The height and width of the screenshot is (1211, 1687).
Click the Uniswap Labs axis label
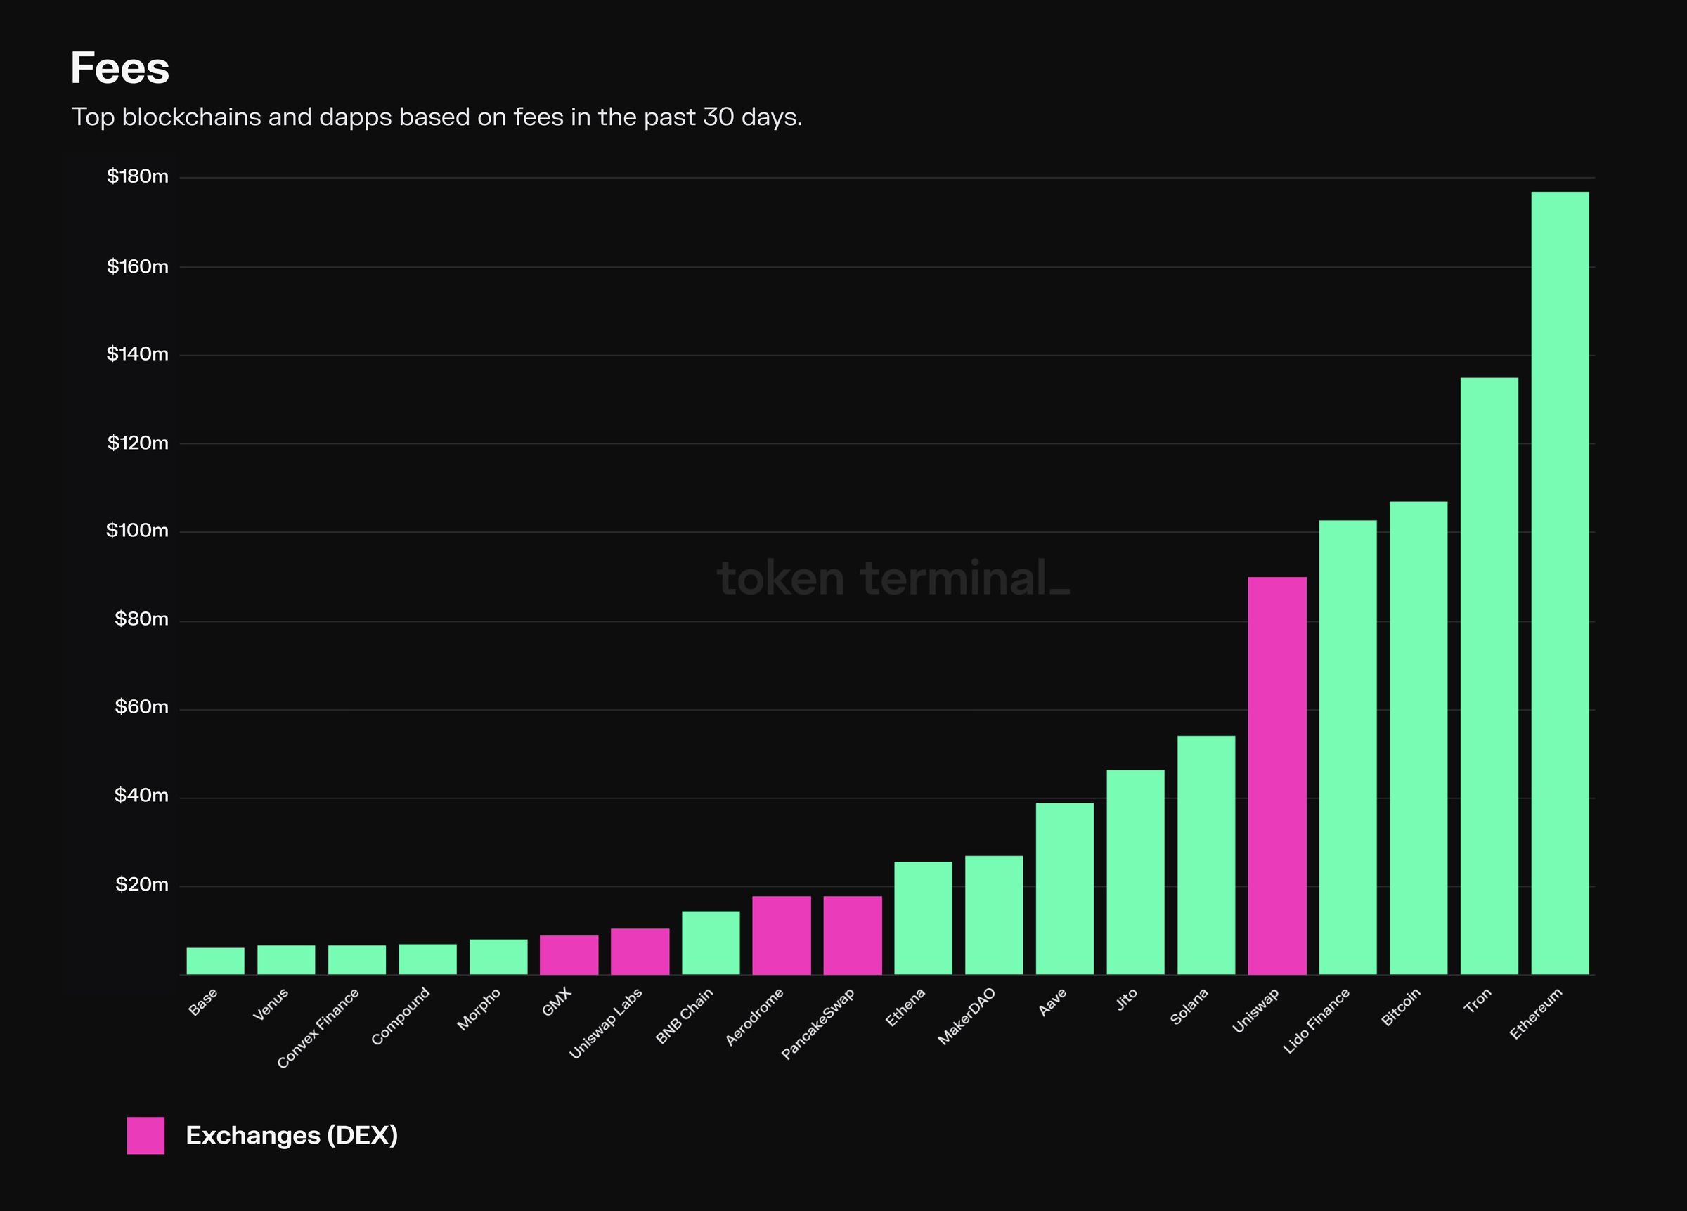click(605, 1023)
